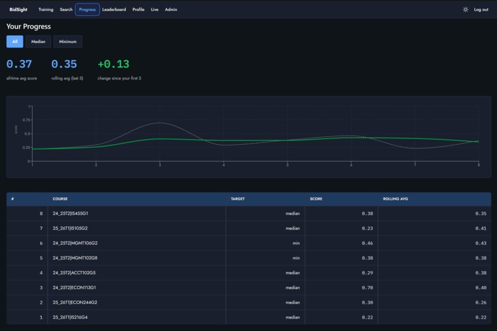Toggle the light/dark theme sun icon

coord(465,9)
